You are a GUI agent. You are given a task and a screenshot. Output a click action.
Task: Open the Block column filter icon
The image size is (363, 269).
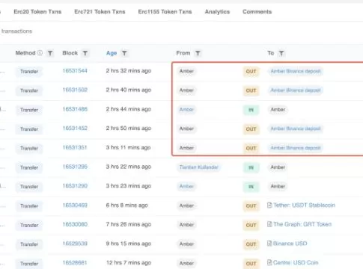click(85, 53)
